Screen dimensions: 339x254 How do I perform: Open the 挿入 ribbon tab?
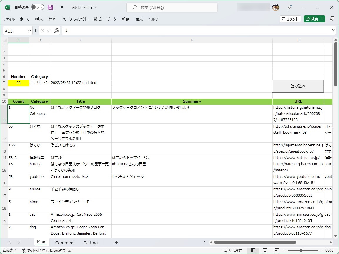(39, 19)
